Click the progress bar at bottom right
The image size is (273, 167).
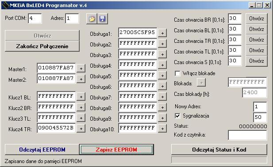(x=219, y=160)
